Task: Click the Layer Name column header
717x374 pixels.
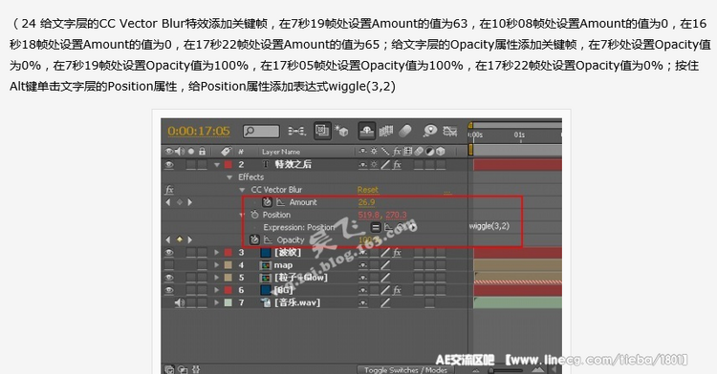Action: tap(281, 152)
